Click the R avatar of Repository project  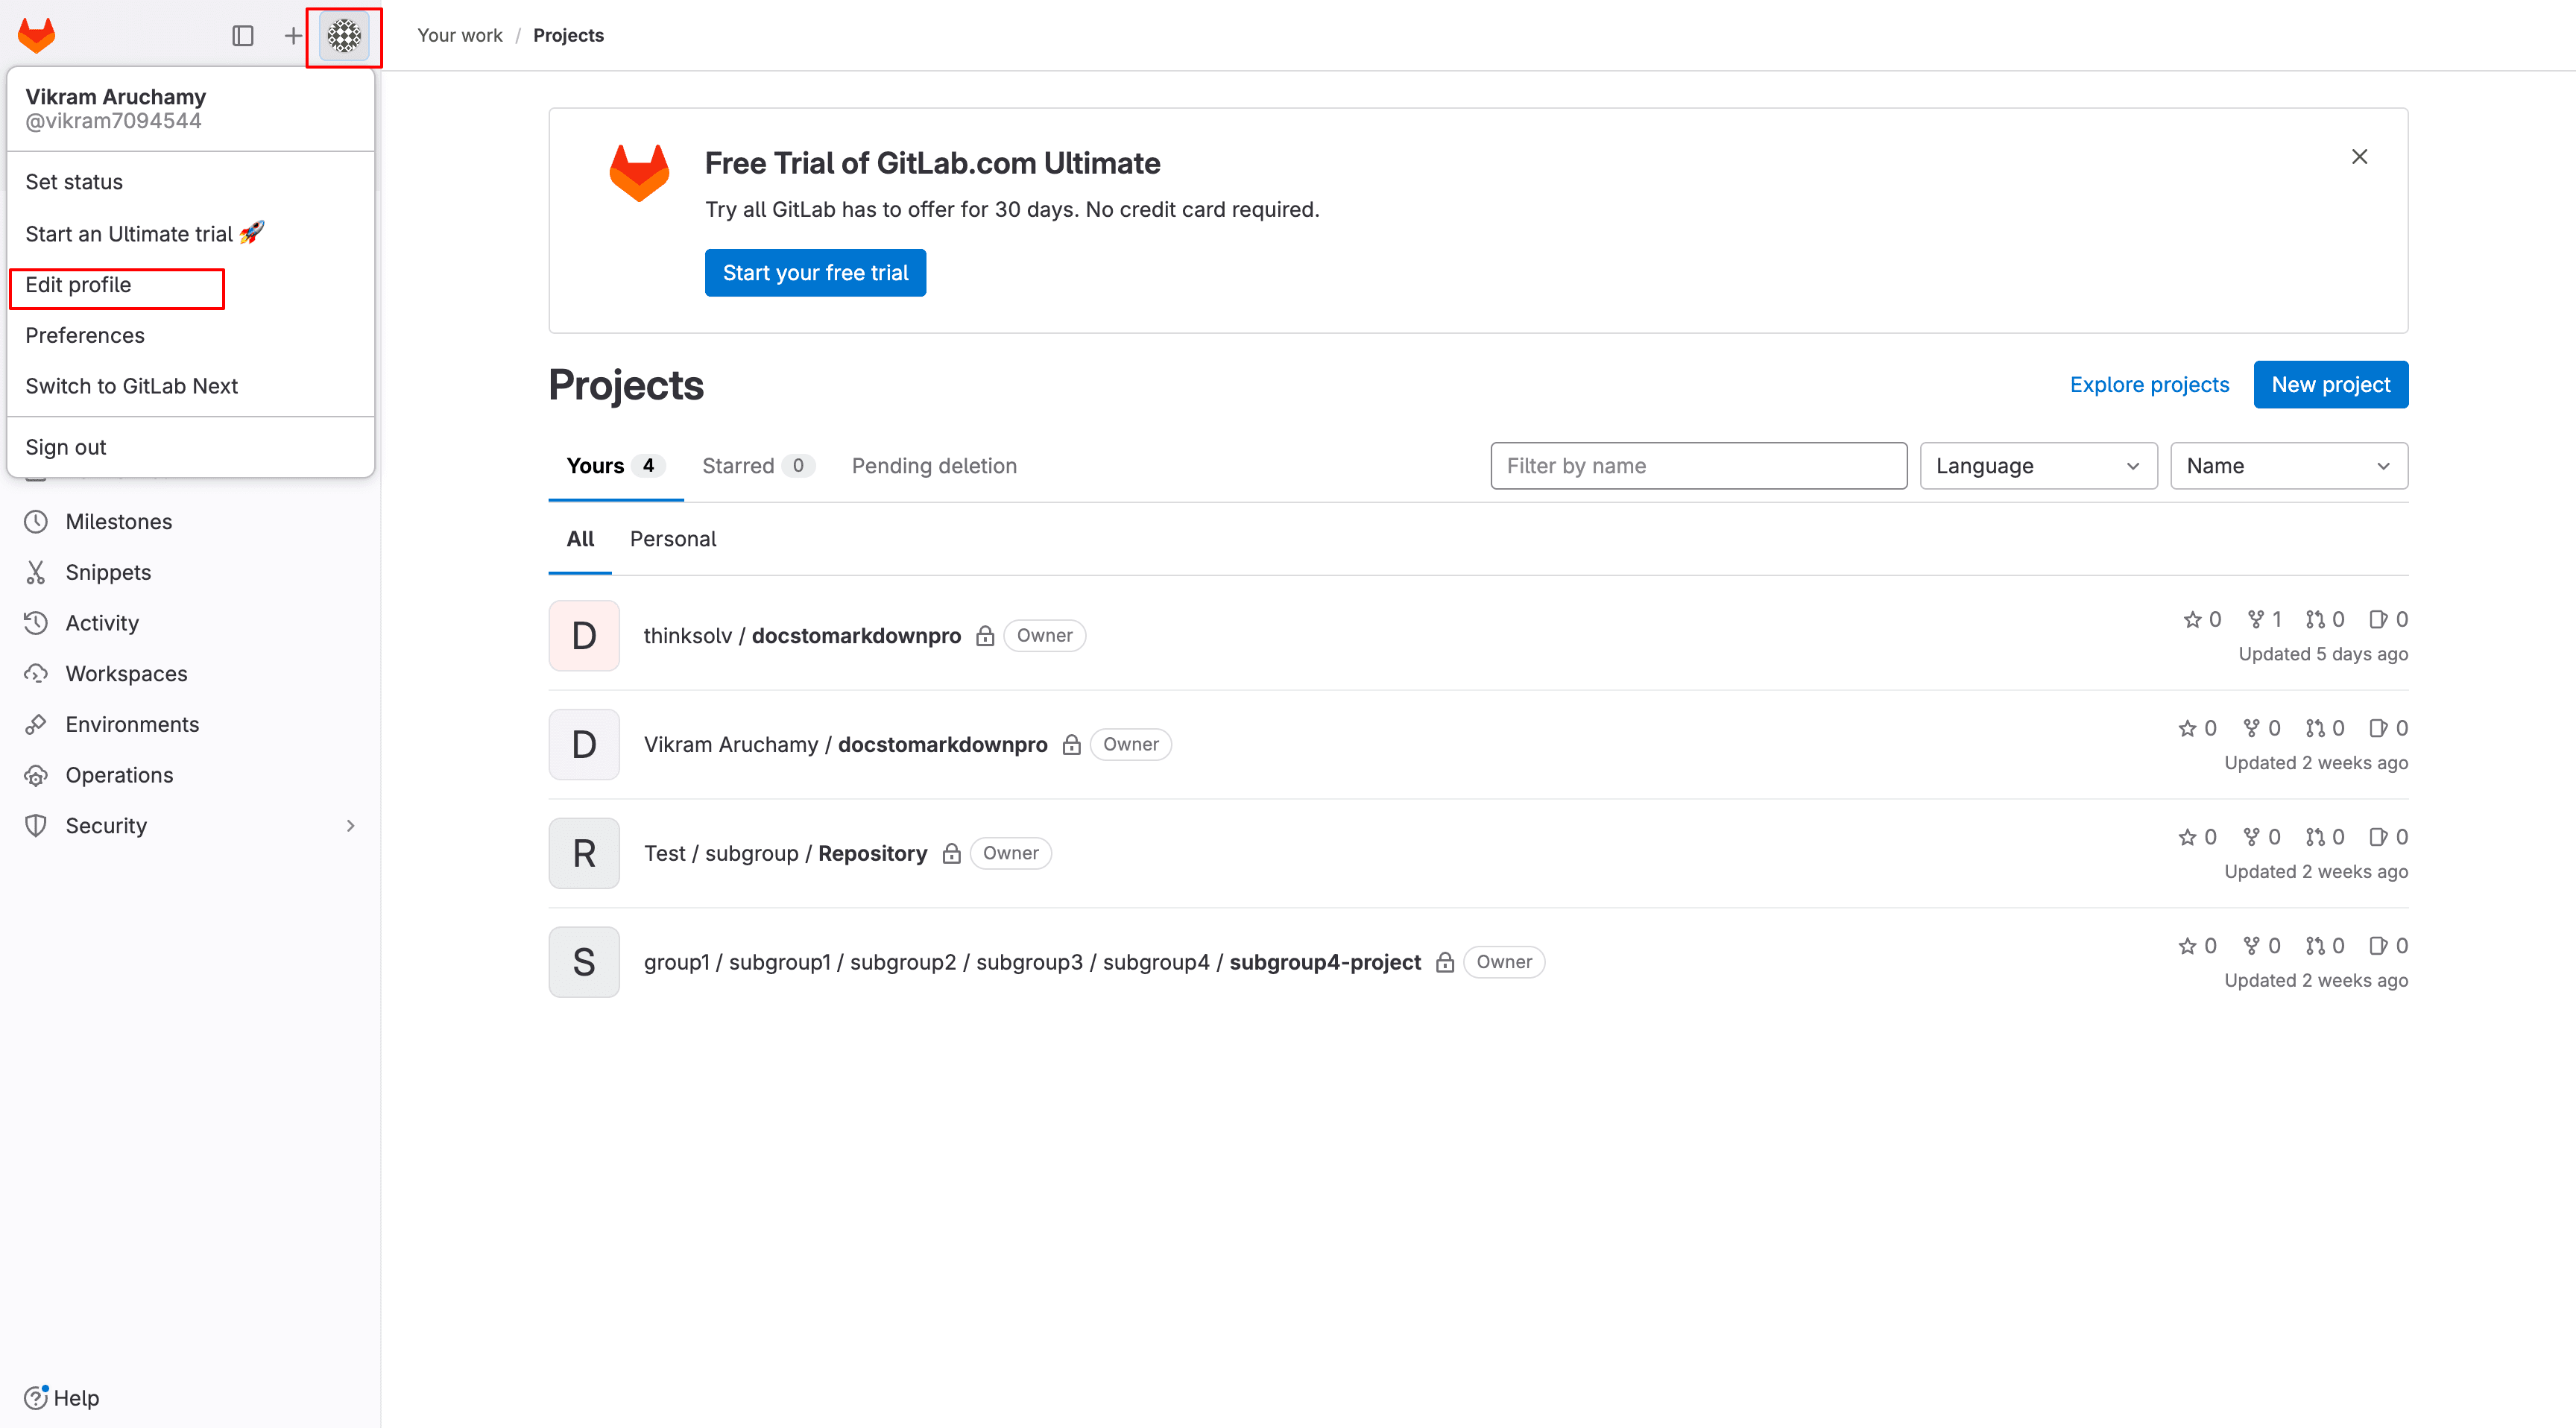[584, 854]
